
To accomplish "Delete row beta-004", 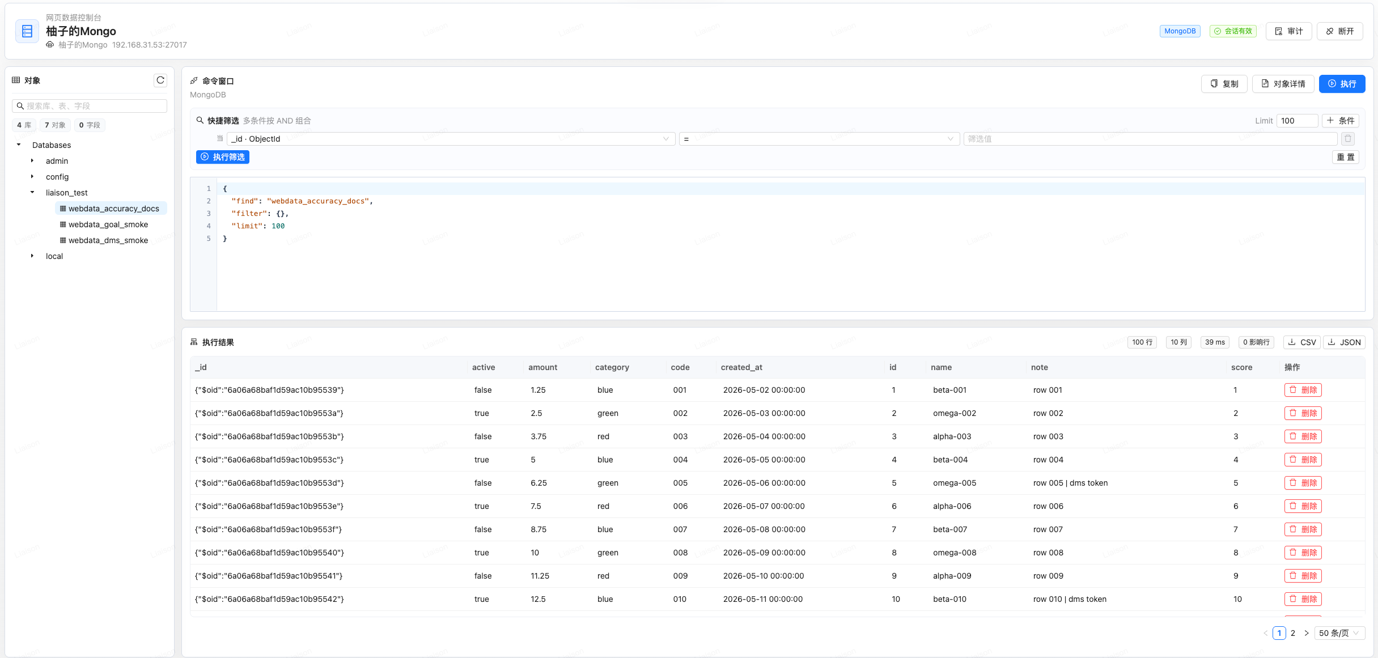I will tap(1303, 460).
